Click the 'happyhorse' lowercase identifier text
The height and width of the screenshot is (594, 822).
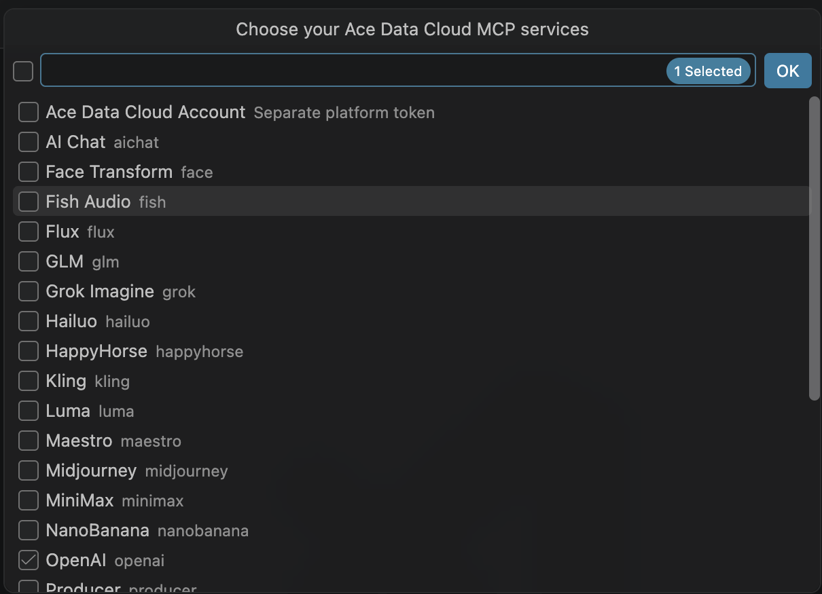(x=200, y=352)
